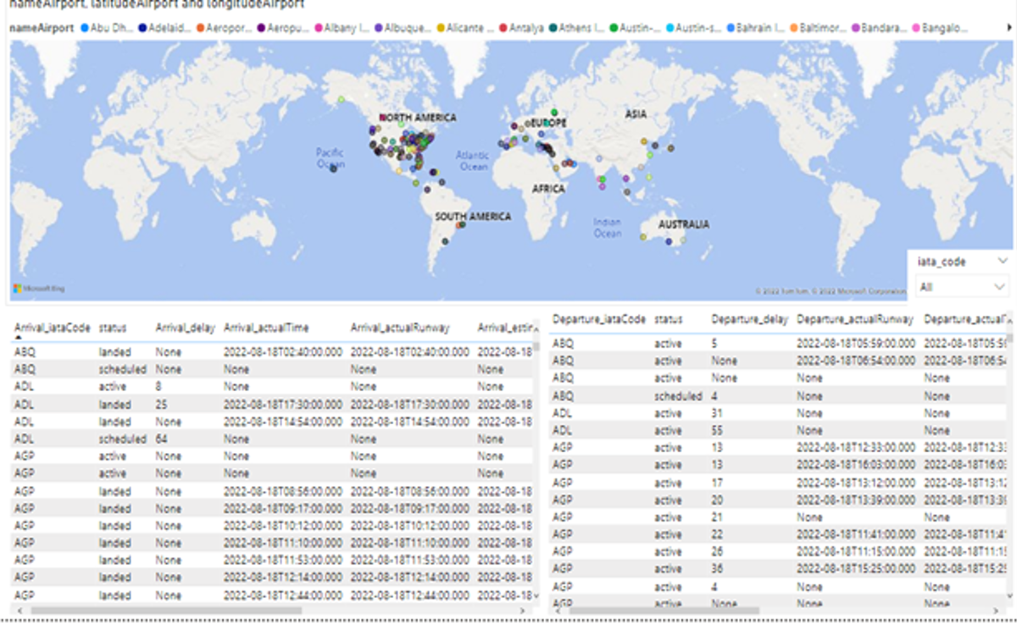
Task: Select departure delay cell '31' for ADL
Action: tap(718, 413)
